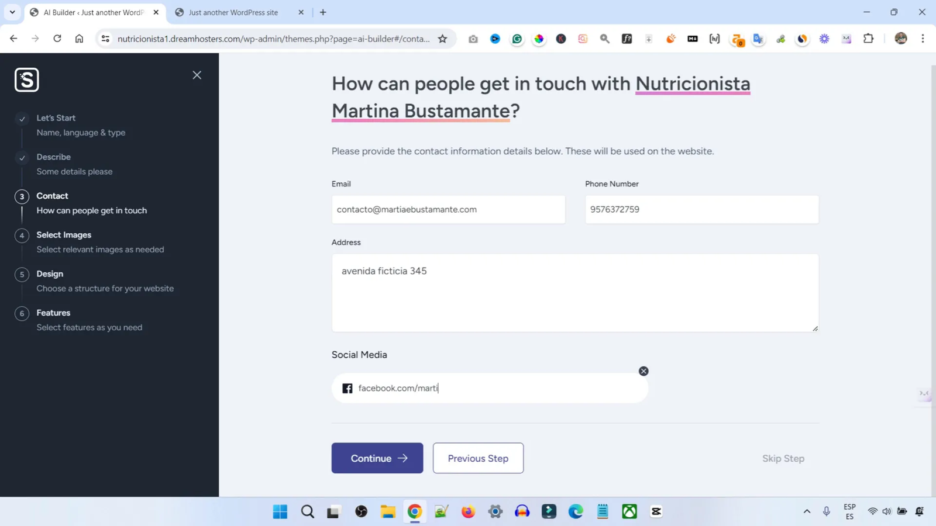This screenshot has height=526, width=936.
Task: Reload the current page
Action: coord(57,39)
